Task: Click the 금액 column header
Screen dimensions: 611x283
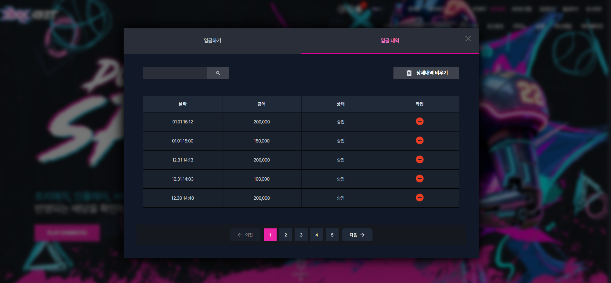Action: pyautogui.click(x=262, y=104)
